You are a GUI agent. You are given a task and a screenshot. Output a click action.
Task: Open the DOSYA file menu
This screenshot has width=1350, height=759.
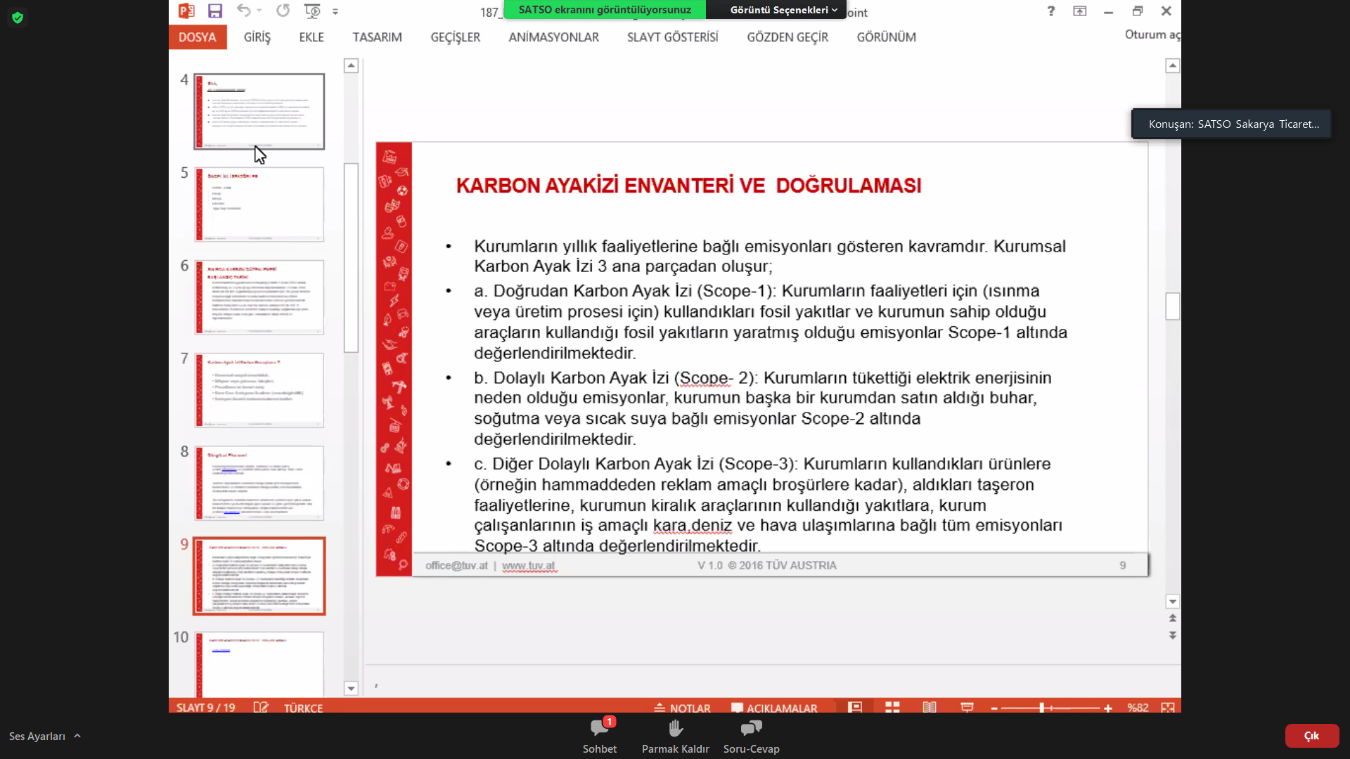click(197, 37)
